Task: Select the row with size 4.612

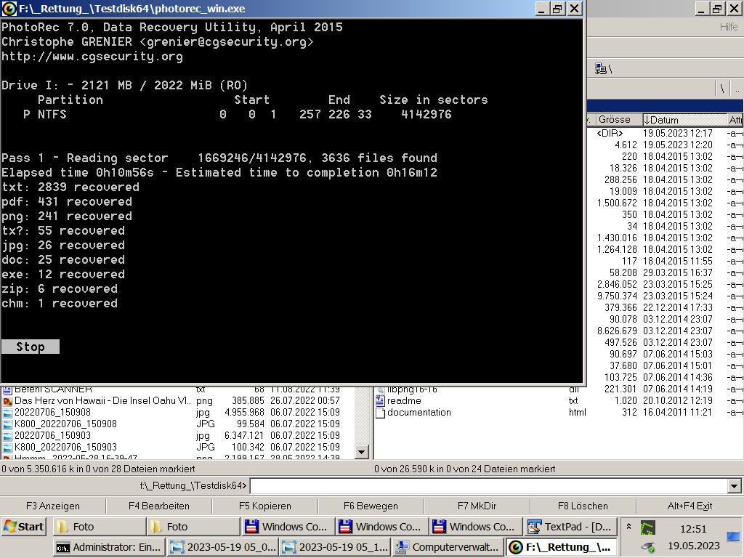Action: 666,145
